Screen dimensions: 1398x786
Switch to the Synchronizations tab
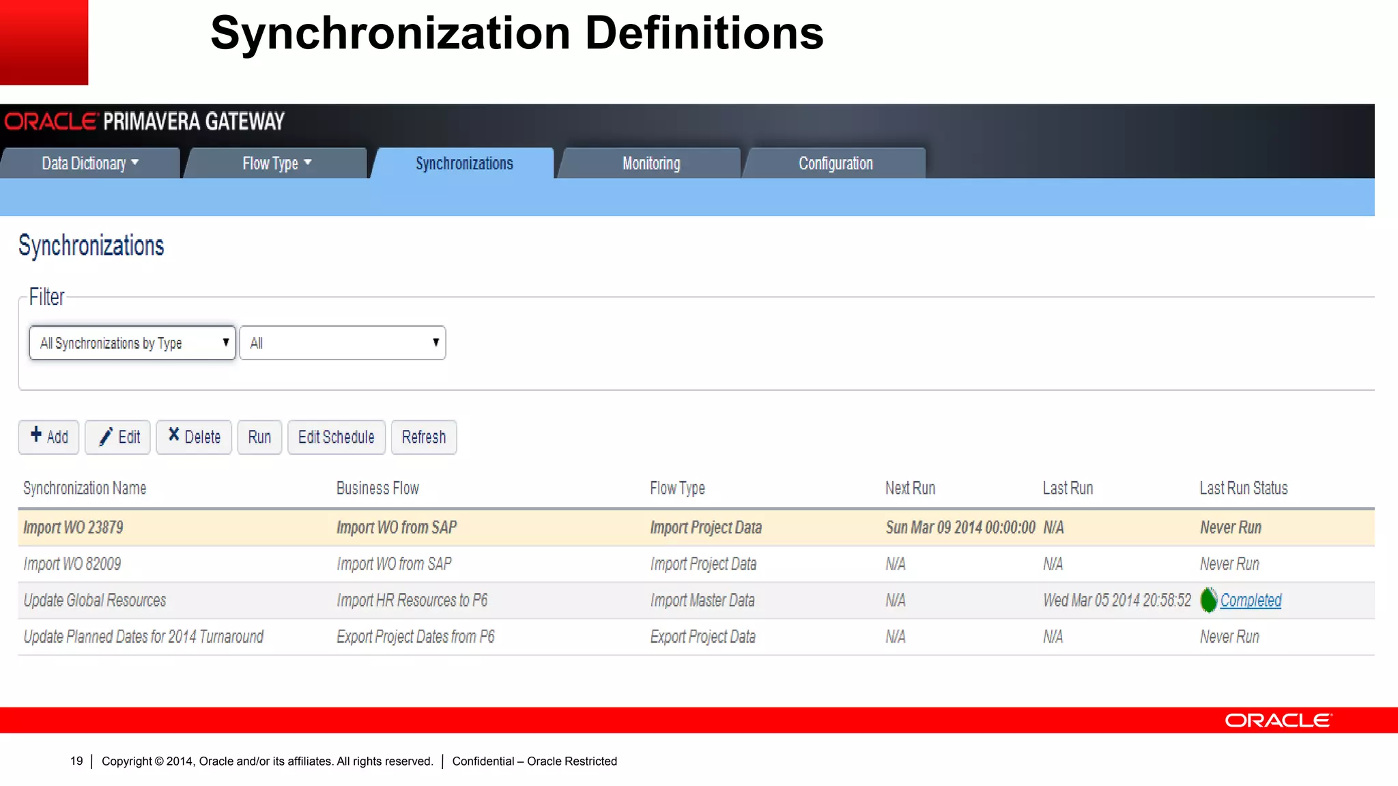point(464,163)
